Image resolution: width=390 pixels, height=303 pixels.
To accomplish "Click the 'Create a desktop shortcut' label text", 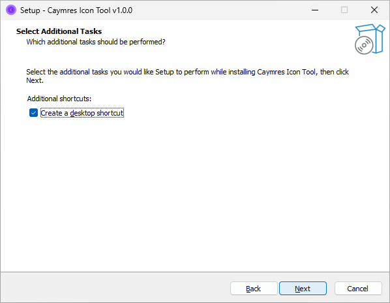I will tap(82, 113).
